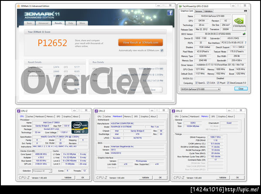
Task: Click the Intel Core i7 badge in CPU-Z
Action: pos(80,128)
